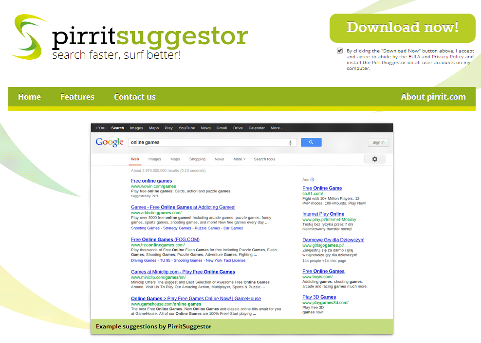The width and height of the screenshot is (481, 343).
Task: Click 'Example suggestions by PirritSuggestor' caption
Action: pyautogui.click(x=154, y=326)
